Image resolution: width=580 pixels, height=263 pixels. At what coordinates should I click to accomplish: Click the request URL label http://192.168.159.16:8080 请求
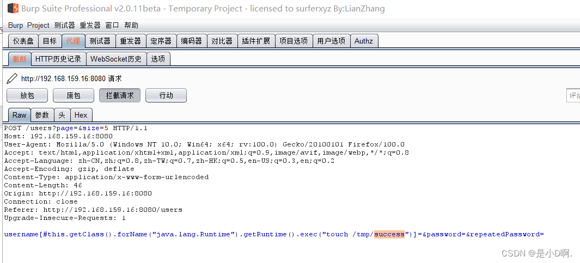pos(71,78)
